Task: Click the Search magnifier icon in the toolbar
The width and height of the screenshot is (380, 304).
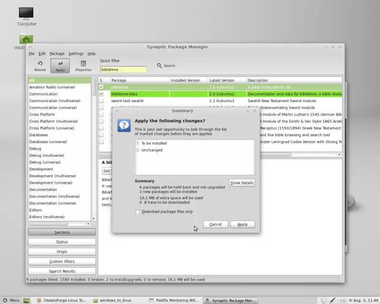Action: [x=159, y=66]
